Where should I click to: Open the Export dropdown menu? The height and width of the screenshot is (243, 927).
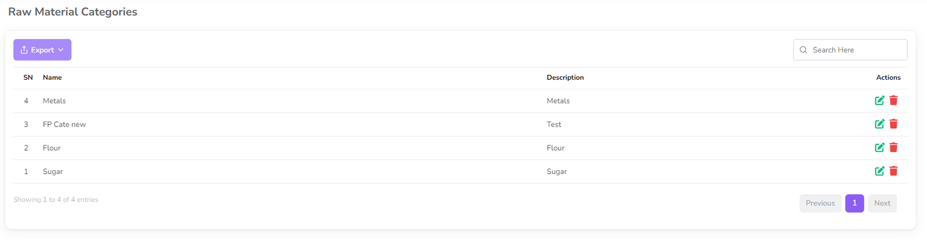[x=42, y=50]
